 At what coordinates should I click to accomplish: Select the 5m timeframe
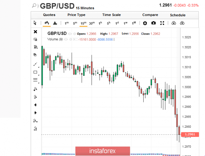point(75,23)
